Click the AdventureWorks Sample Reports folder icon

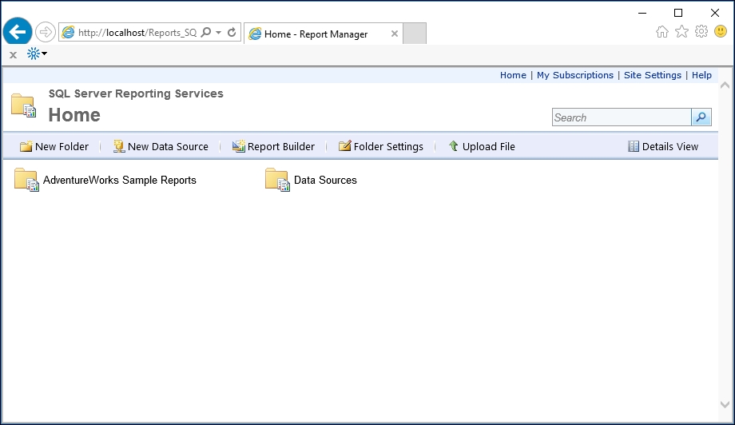point(26,180)
